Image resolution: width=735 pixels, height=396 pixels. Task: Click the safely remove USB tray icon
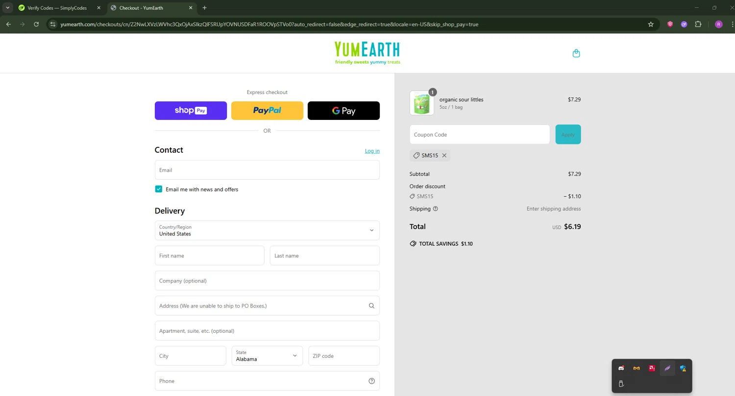pos(621,384)
